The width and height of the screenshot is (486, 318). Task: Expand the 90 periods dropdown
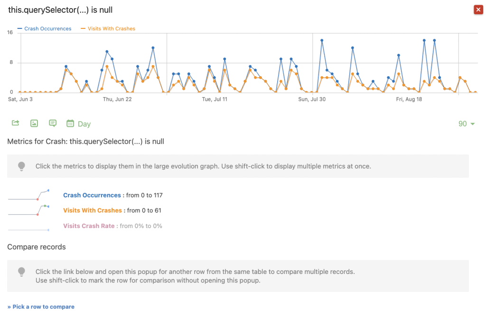click(467, 124)
